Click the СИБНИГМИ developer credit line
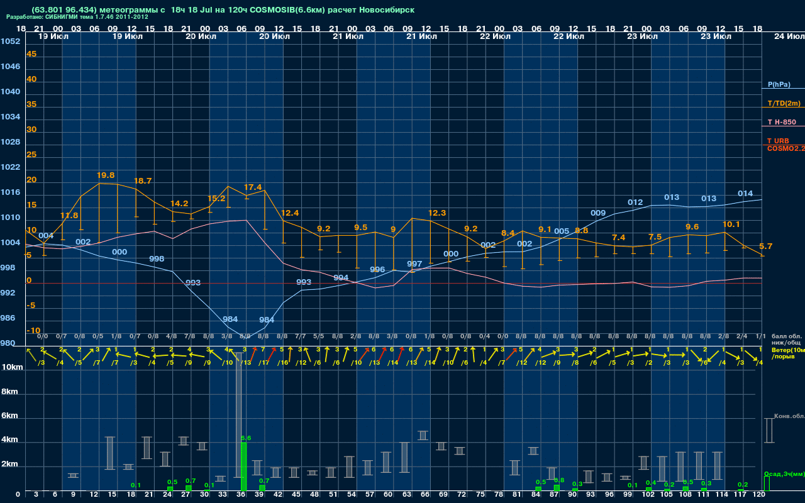805x503 pixels. coord(77,17)
